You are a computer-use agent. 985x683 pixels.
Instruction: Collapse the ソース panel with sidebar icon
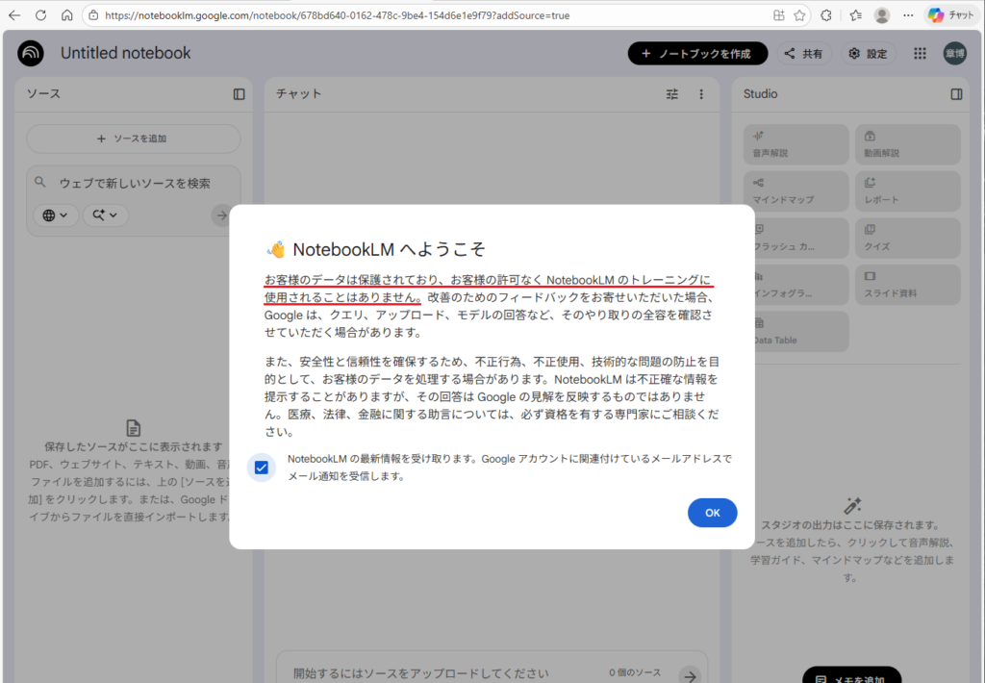(239, 94)
